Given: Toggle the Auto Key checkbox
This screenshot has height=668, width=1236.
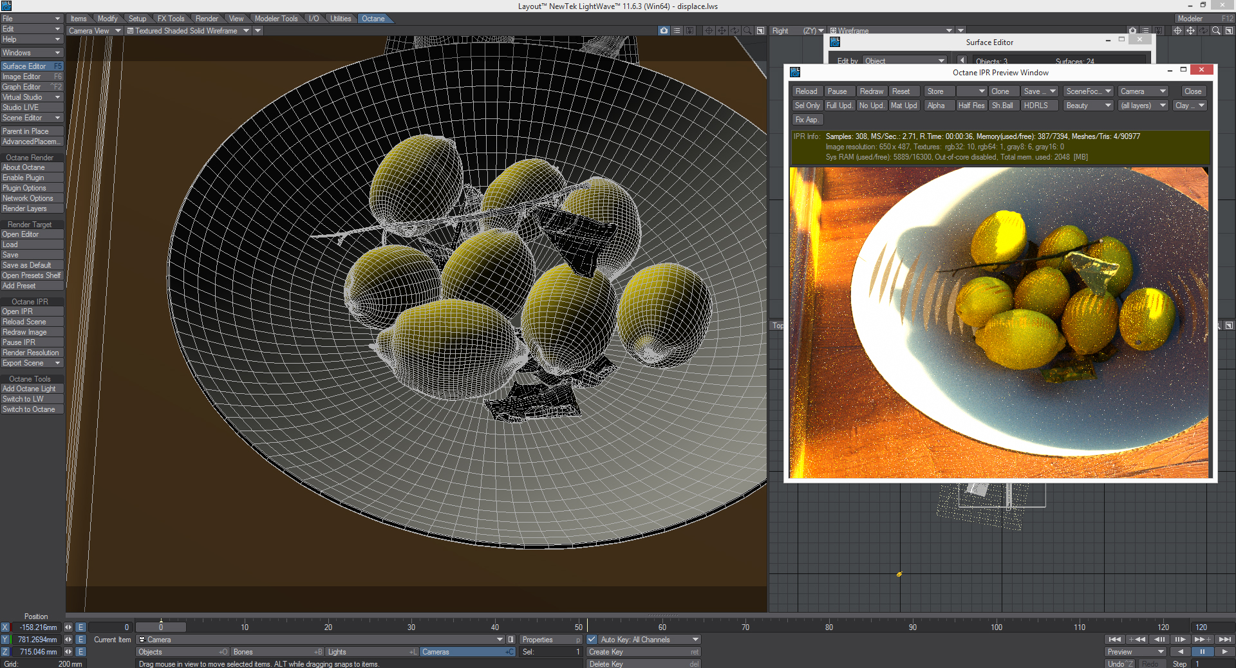Looking at the screenshot, I should [592, 640].
